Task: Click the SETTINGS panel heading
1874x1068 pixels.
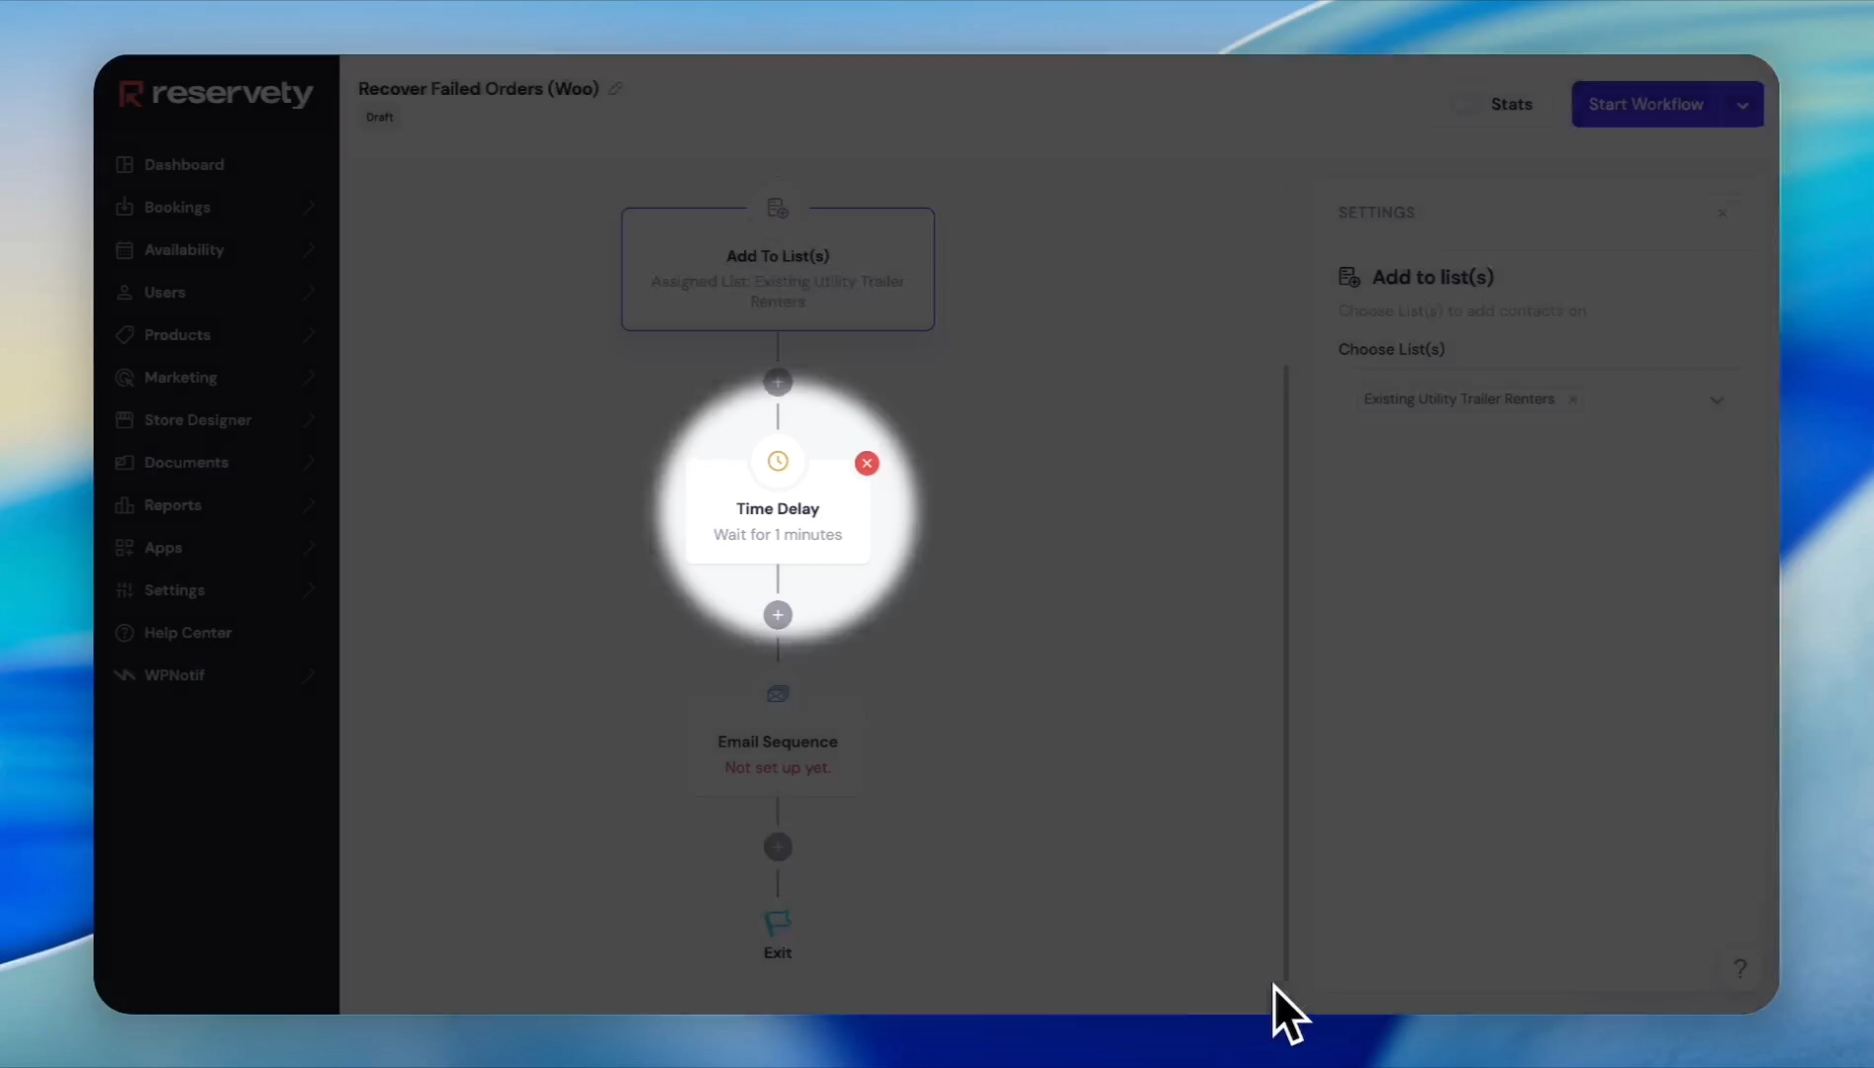Action: (1376, 213)
